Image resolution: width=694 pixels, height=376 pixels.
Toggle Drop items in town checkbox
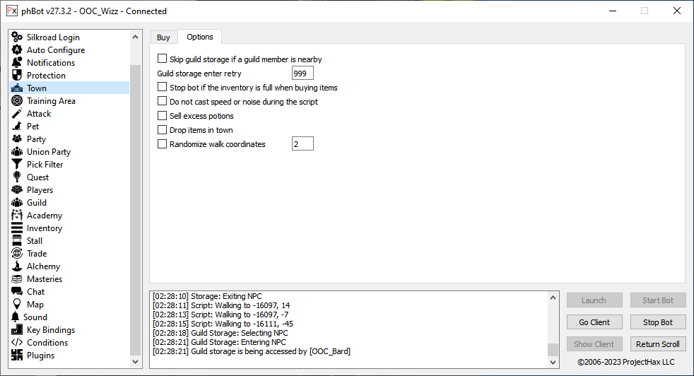point(163,130)
